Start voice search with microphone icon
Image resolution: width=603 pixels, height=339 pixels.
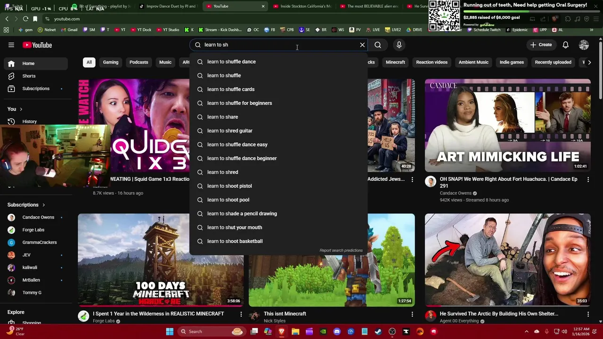pos(399,45)
